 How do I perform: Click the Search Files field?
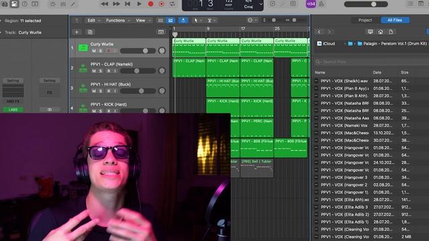[371, 62]
